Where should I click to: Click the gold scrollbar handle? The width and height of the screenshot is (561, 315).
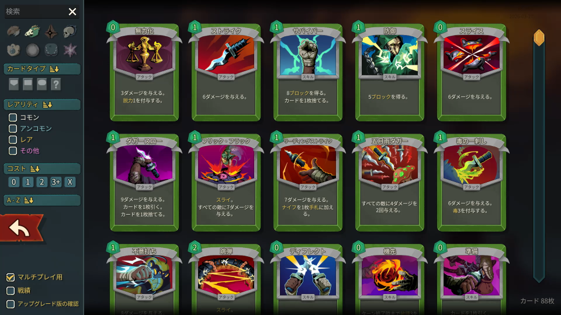click(539, 37)
